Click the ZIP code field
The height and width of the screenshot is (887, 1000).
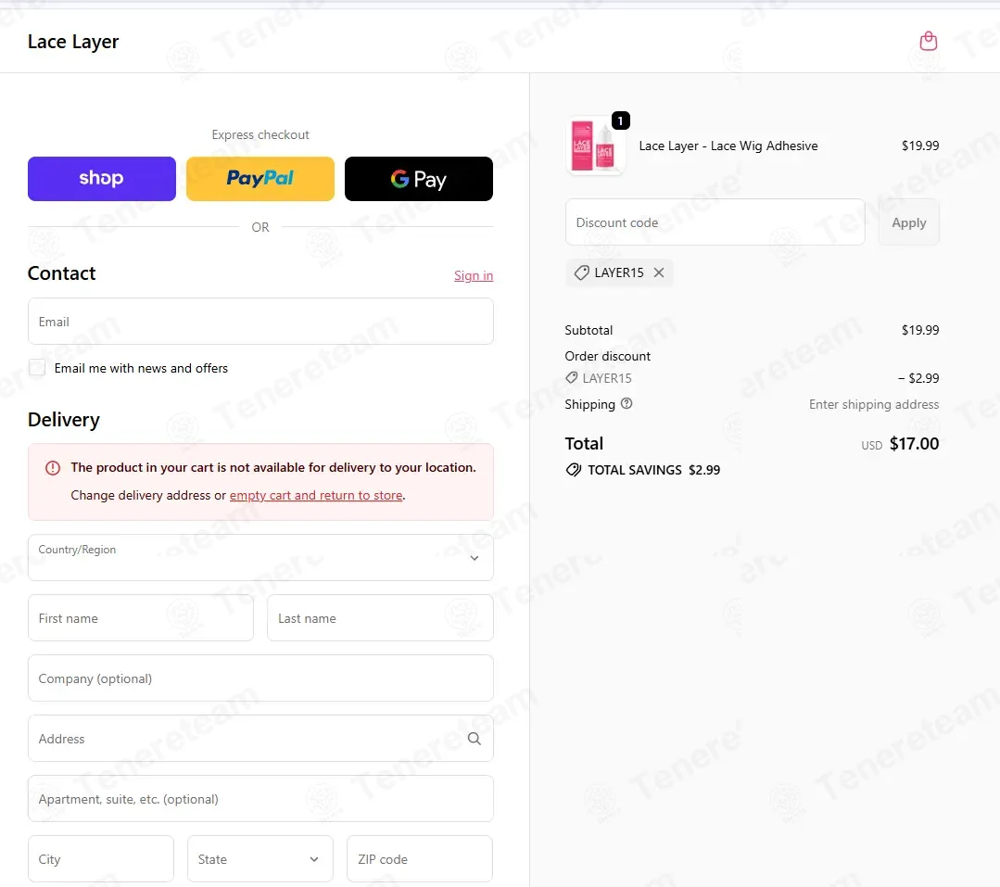tap(420, 859)
